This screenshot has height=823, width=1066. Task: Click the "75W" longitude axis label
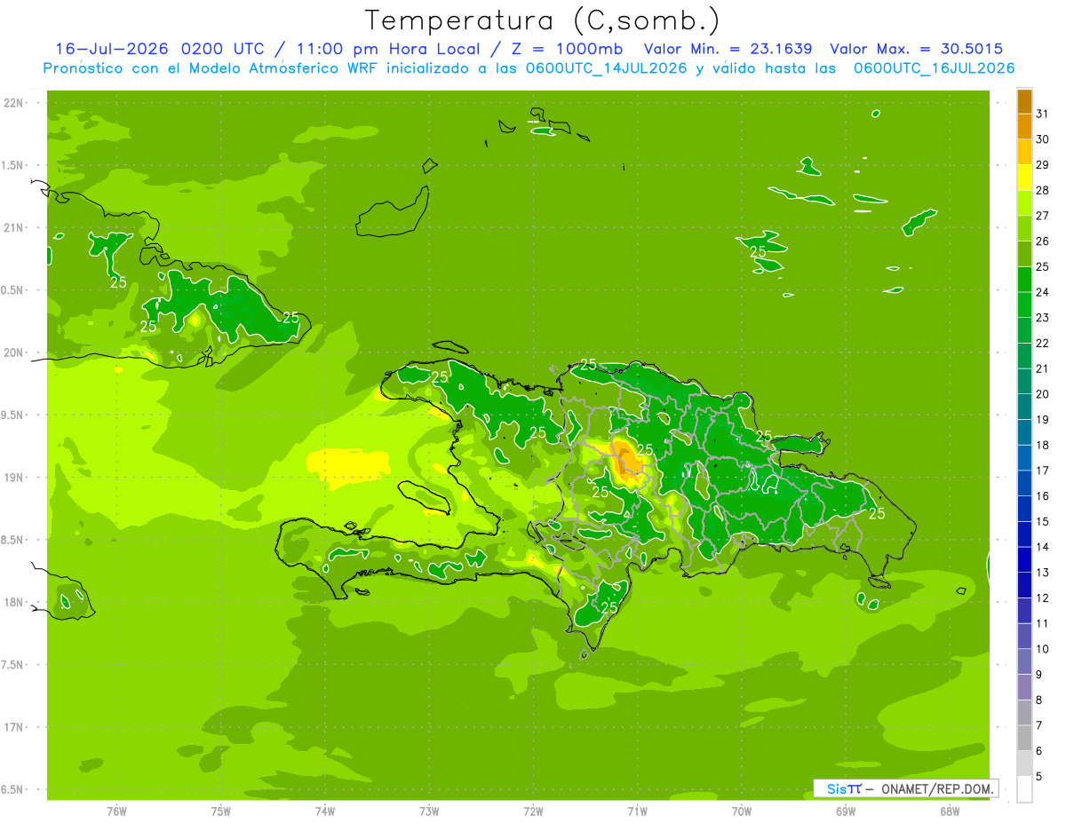coord(221,811)
